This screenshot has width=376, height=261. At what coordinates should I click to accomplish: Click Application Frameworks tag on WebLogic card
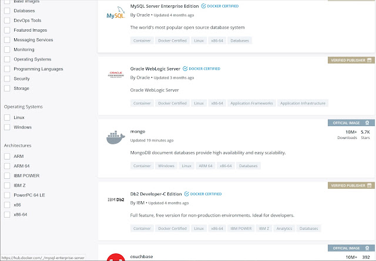251,103
